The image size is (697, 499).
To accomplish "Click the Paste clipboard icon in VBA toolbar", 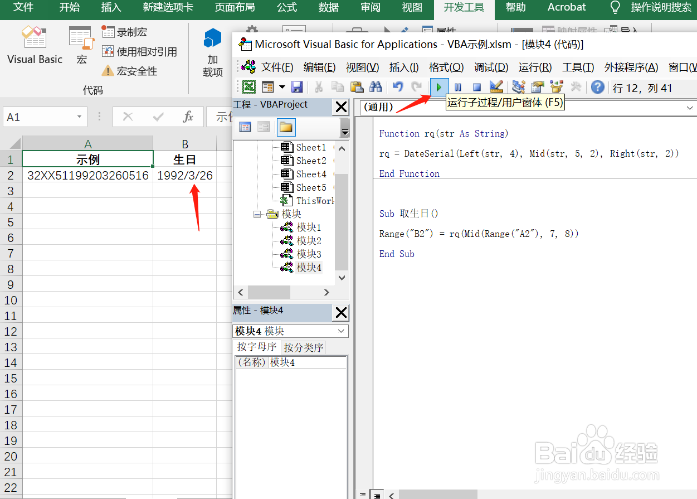I will click(357, 87).
